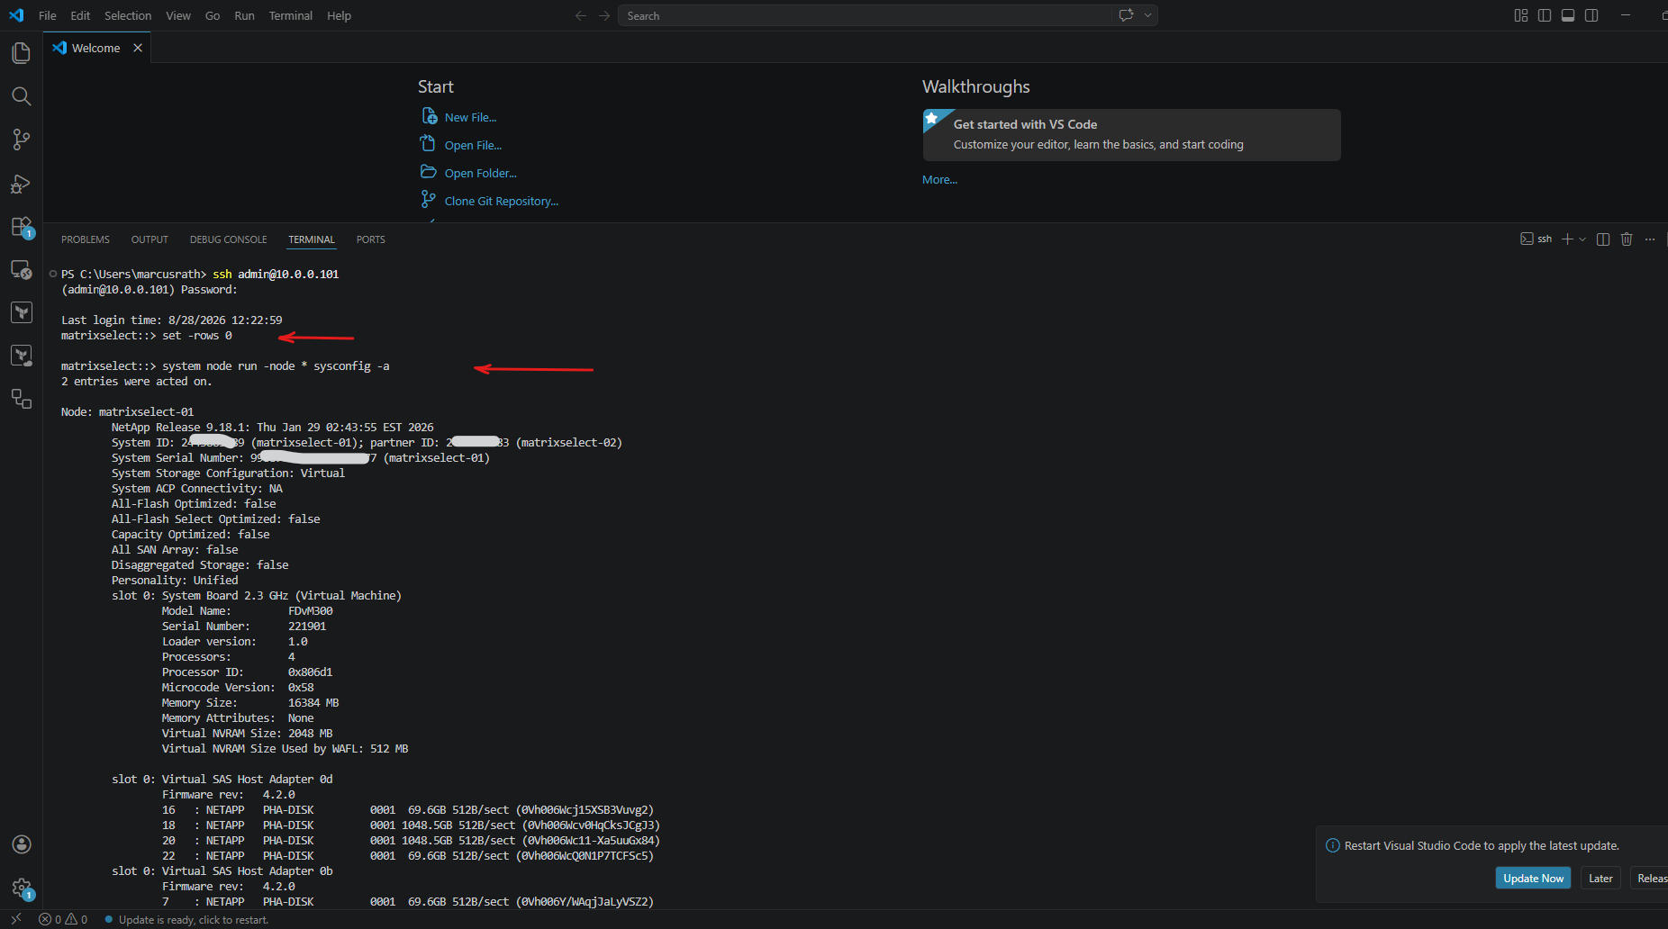Click the errors and warnings status indicator
1668x929 pixels.
click(x=63, y=919)
